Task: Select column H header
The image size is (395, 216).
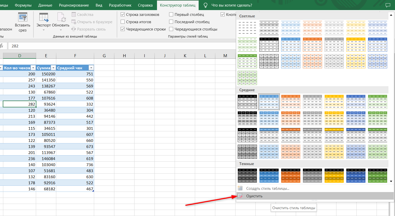Action: (124, 56)
